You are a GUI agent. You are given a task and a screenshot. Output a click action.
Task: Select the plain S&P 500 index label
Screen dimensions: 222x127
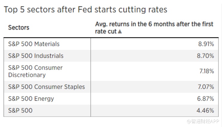pos(20,111)
